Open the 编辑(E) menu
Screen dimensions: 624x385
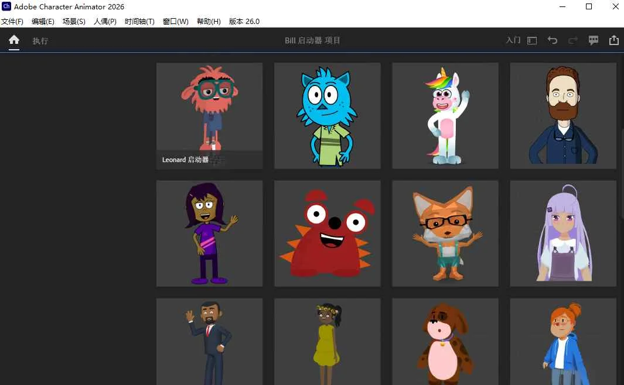tap(43, 22)
